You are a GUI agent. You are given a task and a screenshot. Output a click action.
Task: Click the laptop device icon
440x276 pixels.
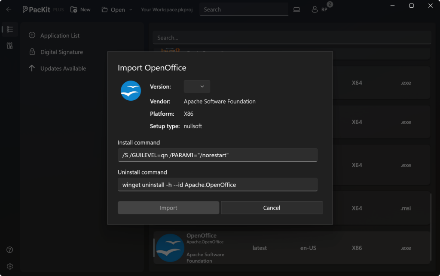pyautogui.click(x=296, y=9)
